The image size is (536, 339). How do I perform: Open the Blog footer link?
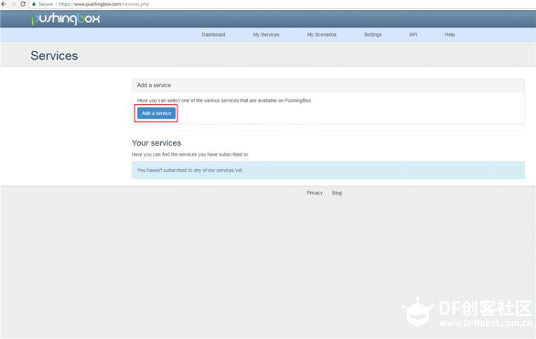tap(337, 193)
